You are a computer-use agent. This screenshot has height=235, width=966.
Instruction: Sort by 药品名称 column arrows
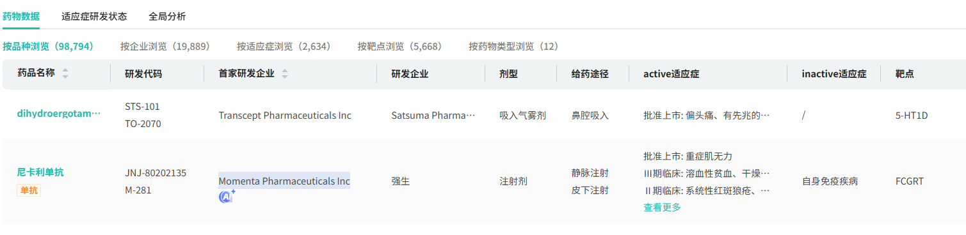click(x=65, y=74)
